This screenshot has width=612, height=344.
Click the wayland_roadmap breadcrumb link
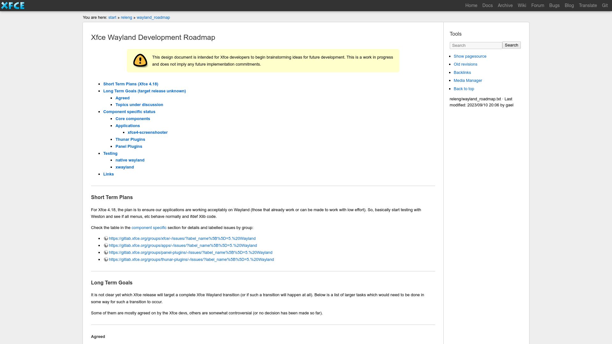pyautogui.click(x=153, y=18)
